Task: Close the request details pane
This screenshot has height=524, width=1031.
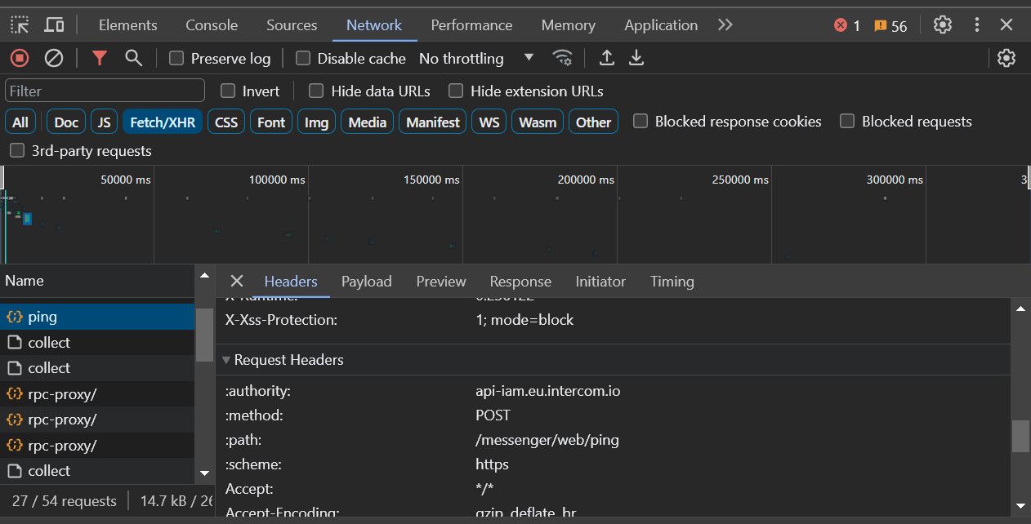Action: [237, 281]
